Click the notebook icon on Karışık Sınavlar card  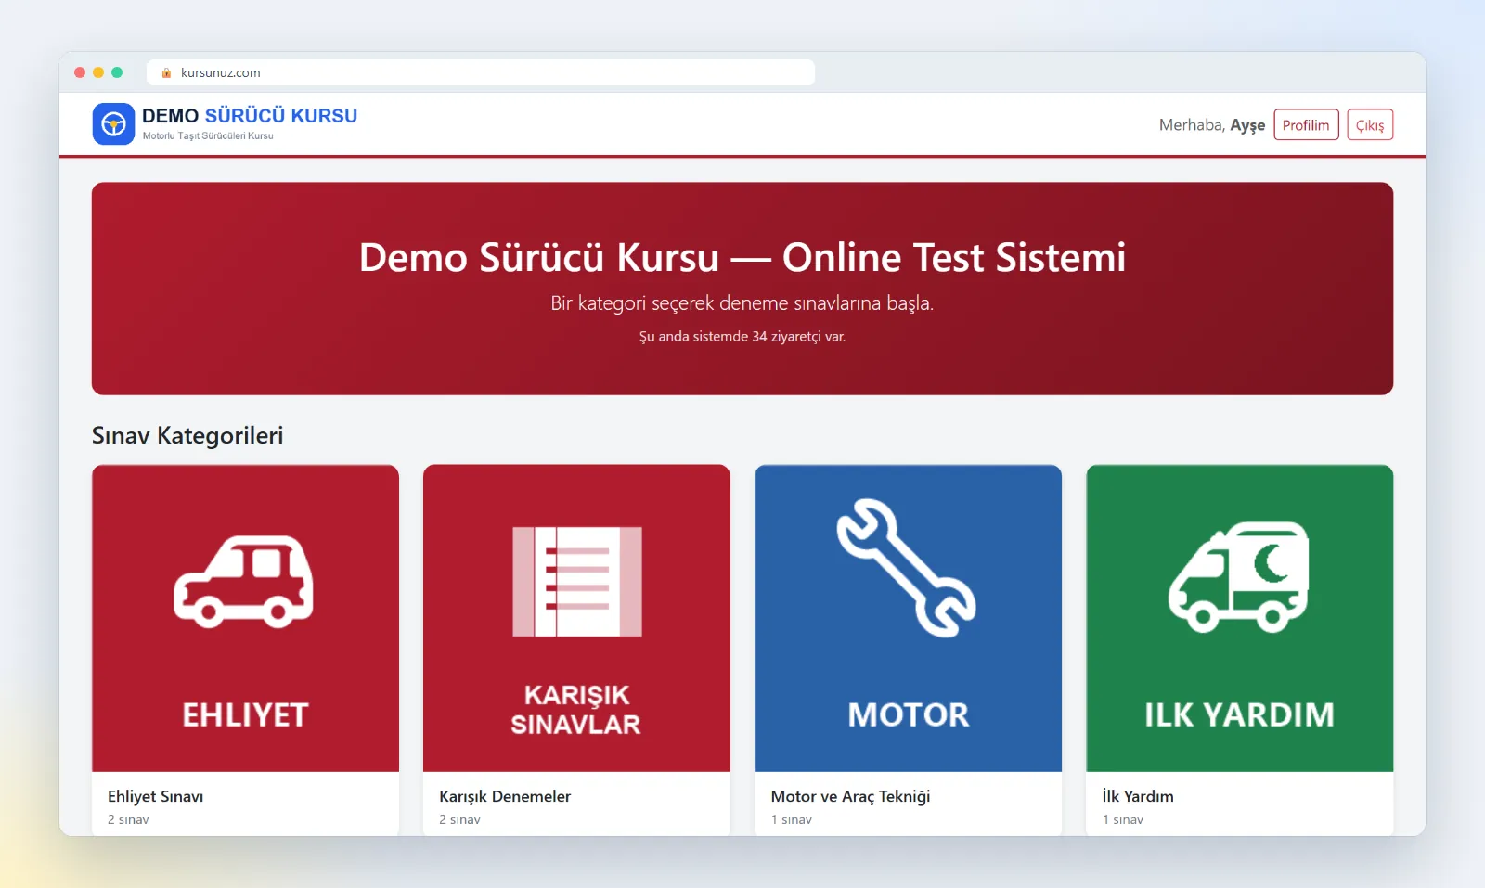(x=576, y=582)
